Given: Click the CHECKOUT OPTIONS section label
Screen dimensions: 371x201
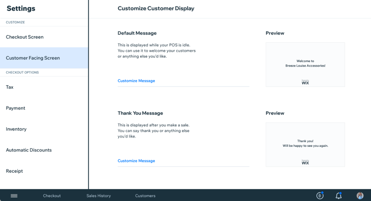Looking at the screenshot, I should (x=22, y=73).
